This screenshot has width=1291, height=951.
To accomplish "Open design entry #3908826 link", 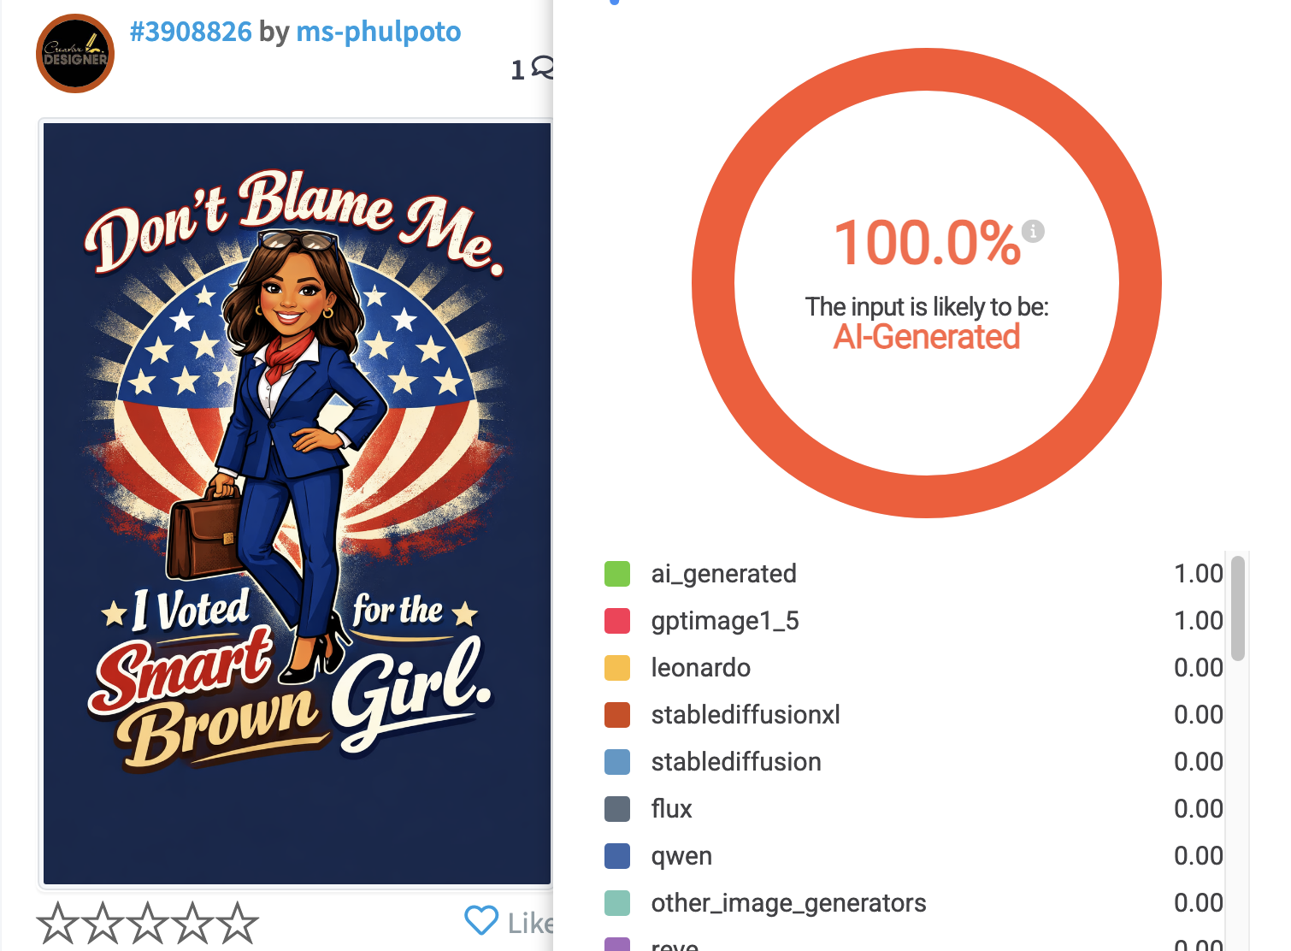I will pyautogui.click(x=191, y=32).
